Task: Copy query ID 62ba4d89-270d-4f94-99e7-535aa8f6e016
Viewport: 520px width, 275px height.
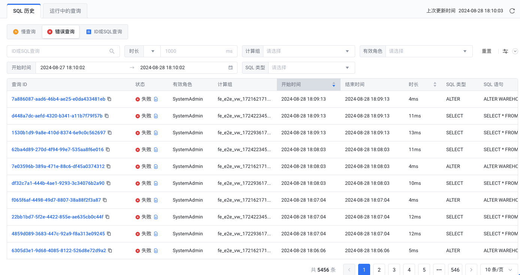Action: click(108, 150)
